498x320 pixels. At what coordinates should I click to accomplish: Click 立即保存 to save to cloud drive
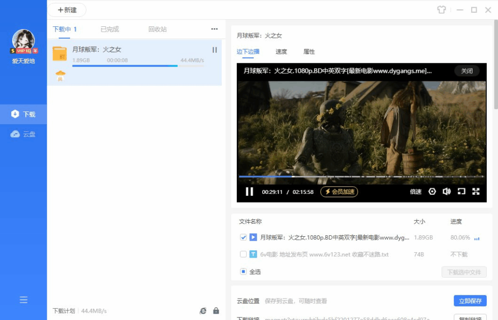coord(470,301)
